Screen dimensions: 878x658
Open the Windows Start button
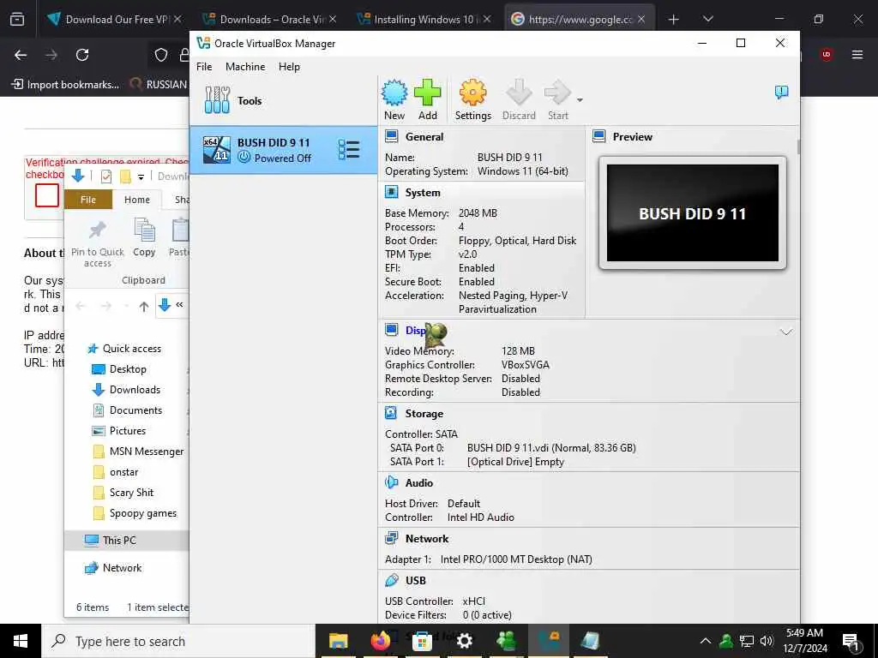point(21,641)
